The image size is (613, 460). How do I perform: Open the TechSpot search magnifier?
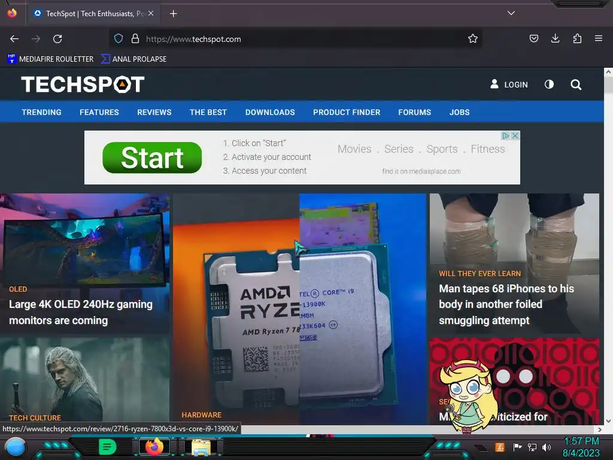[575, 84]
